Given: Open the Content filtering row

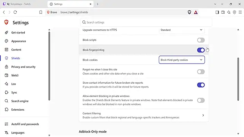Looking at the screenshot, I should tap(144, 115).
